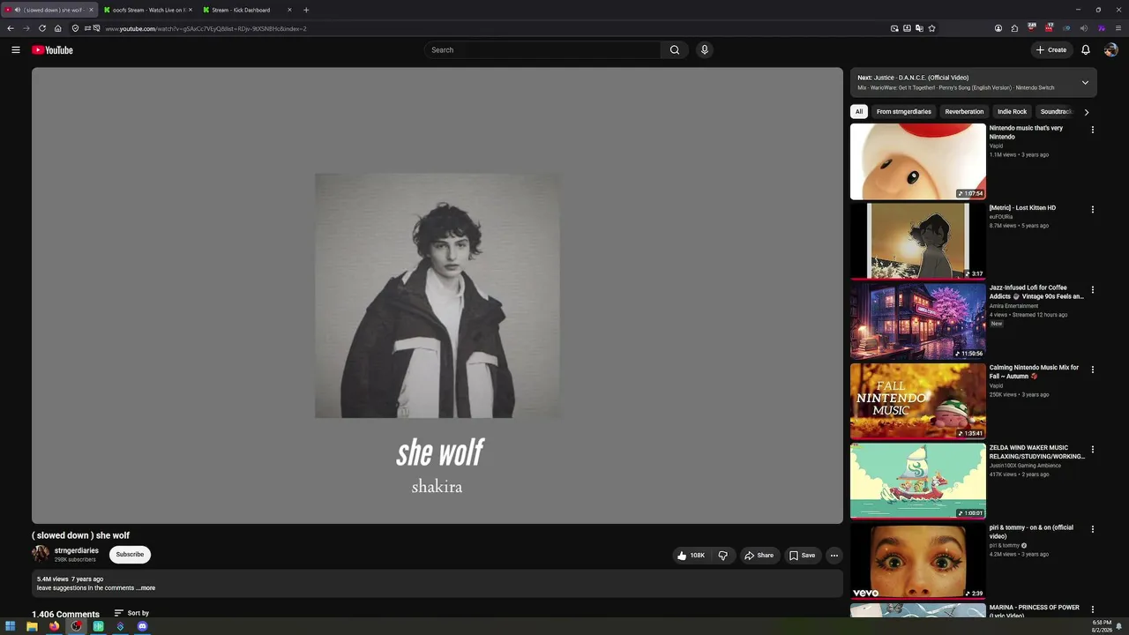1129x635 pixels.
Task: Share the video
Action: tap(759, 556)
